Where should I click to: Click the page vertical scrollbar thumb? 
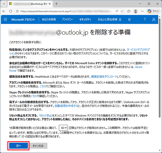coord(160,68)
